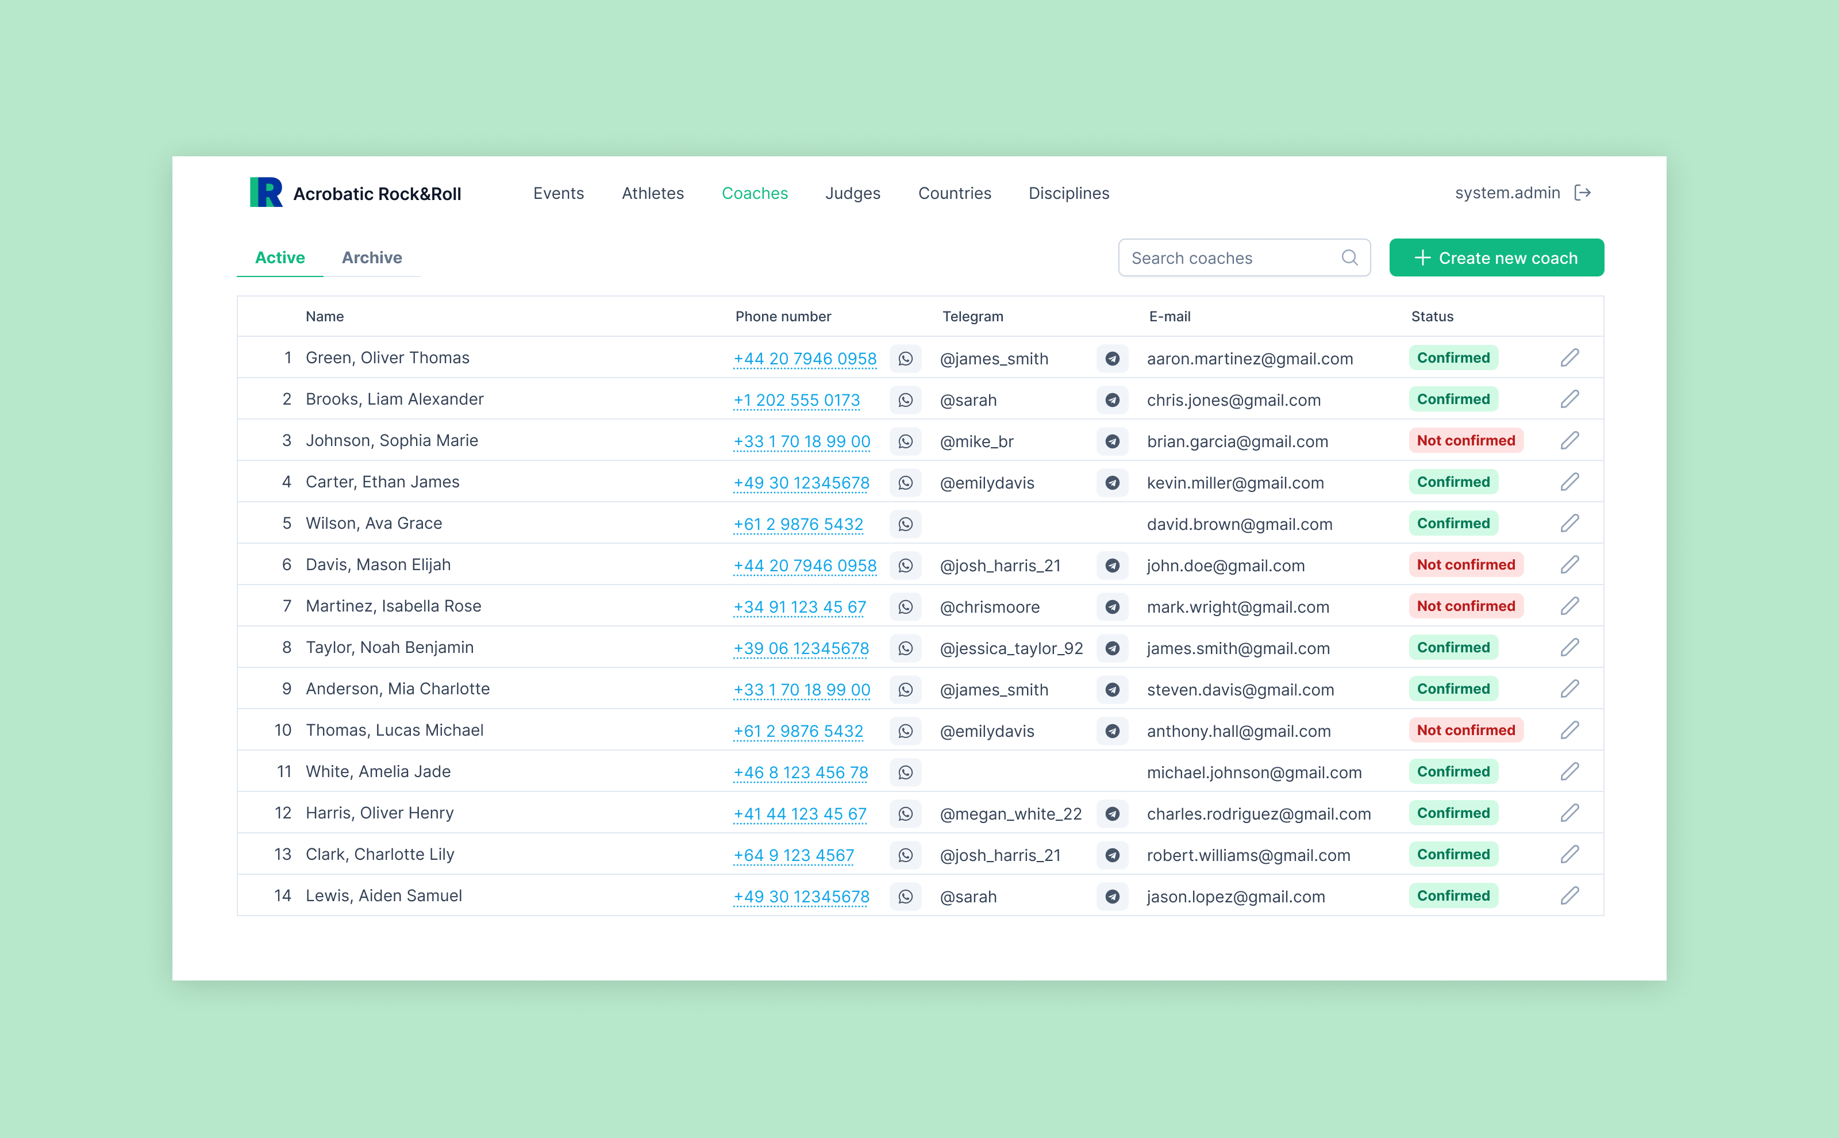This screenshot has width=1839, height=1138.
Task: Open WhatsApp for Green, Oliver Thomas
Action: pyautogui.click(x=905, y=358)
